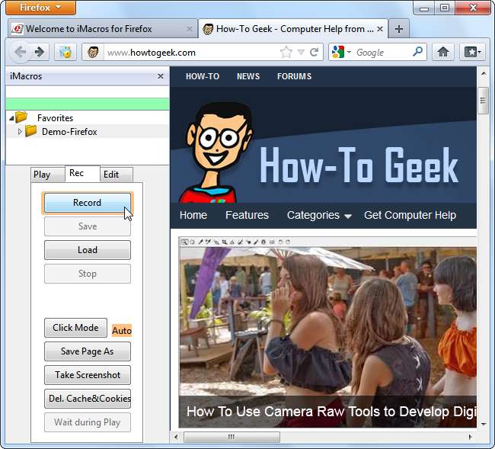This screenshot has width=495, height=449.
Task: Close the How-To Geek tab
Action: pos(380,29)
